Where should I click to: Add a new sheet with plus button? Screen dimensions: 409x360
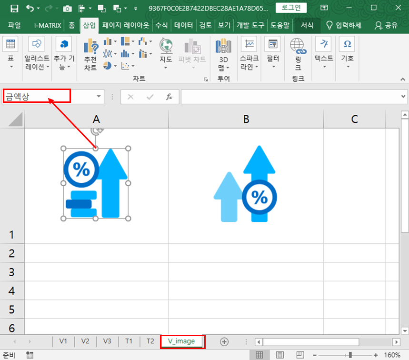pyautogui.click(x=224, y=341)
